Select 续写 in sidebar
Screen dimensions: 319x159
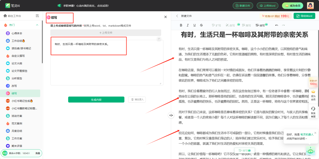(20, 93)
